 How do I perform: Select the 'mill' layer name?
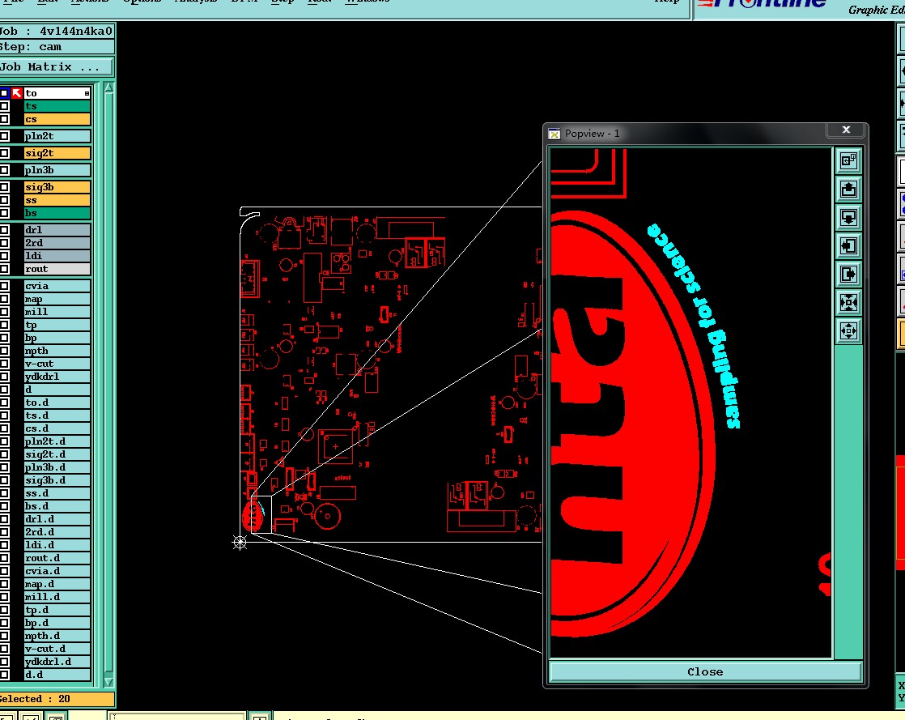click(x=57, y=312)
